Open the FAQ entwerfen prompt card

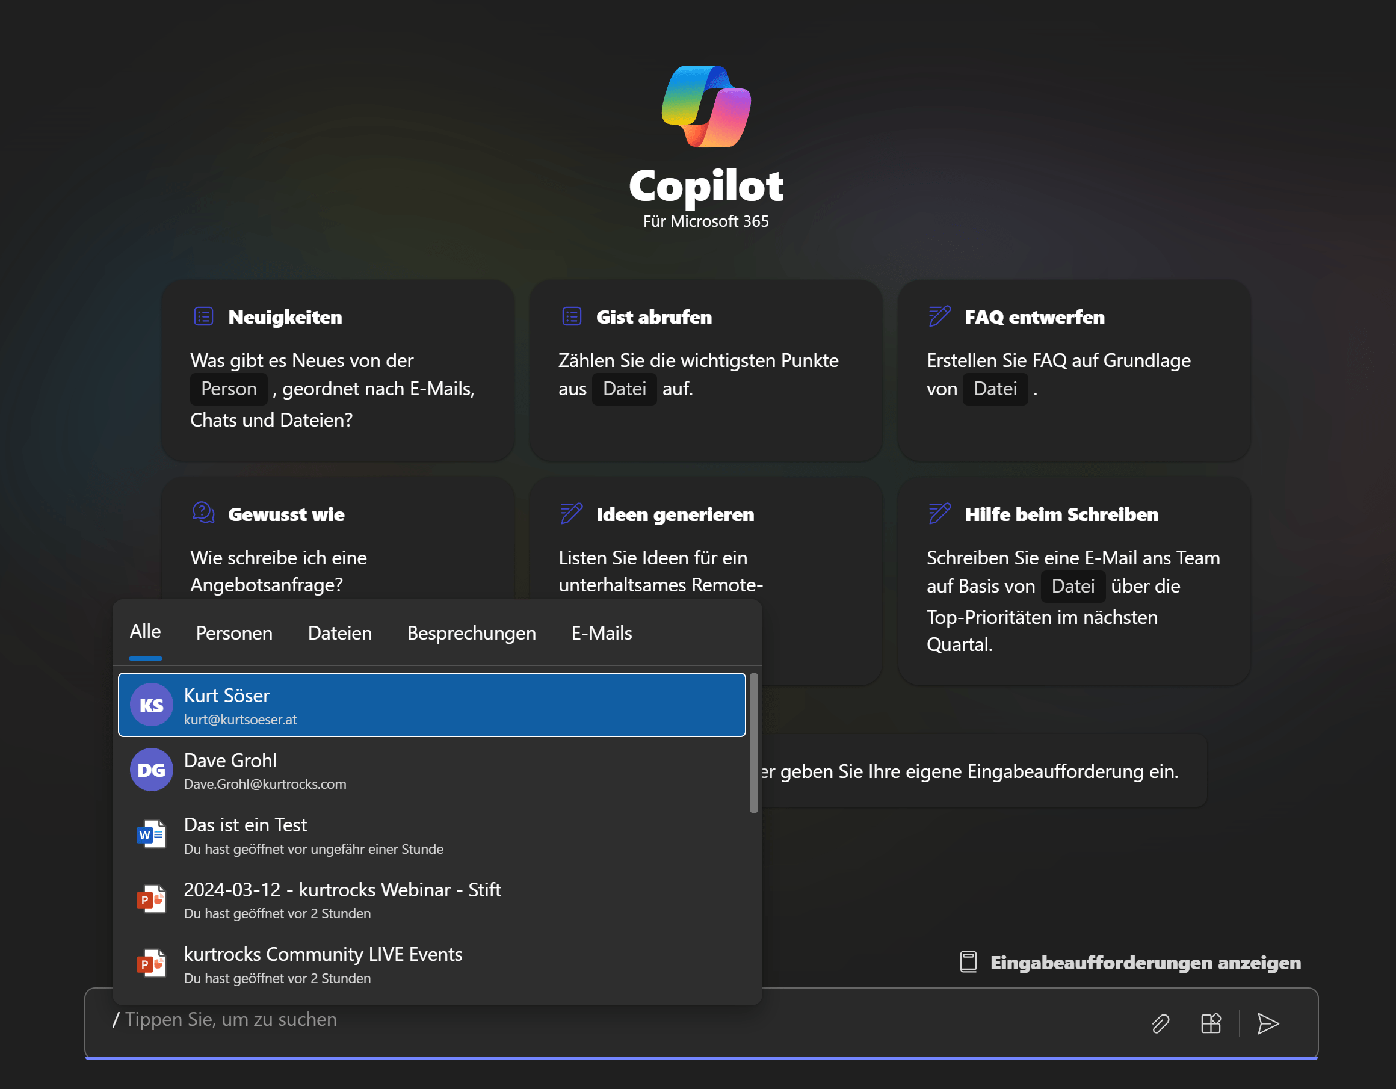pos(1074,370)
